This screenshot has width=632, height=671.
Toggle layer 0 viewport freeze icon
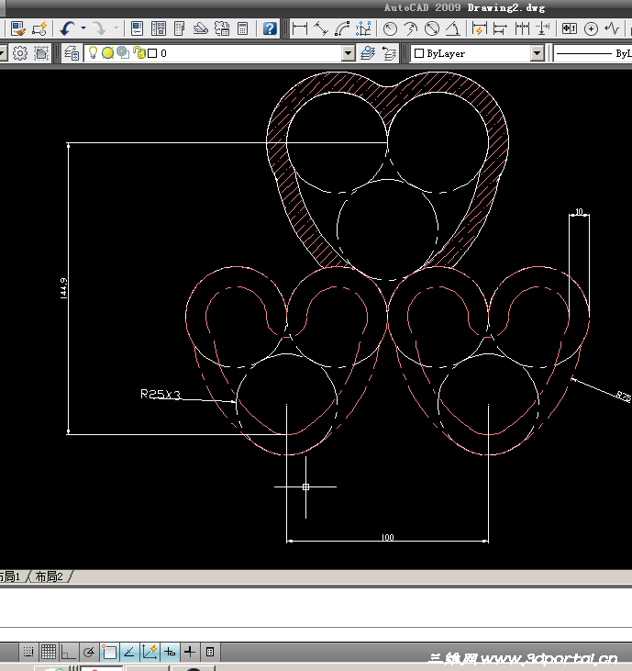123,52
